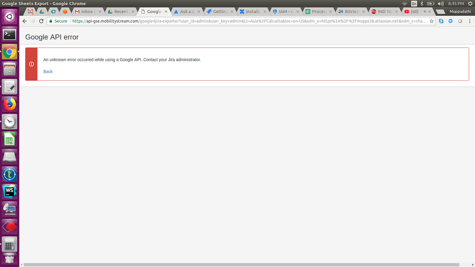
Task: Open the remote desktop viewer dock icon
Action: coord(10,209)
